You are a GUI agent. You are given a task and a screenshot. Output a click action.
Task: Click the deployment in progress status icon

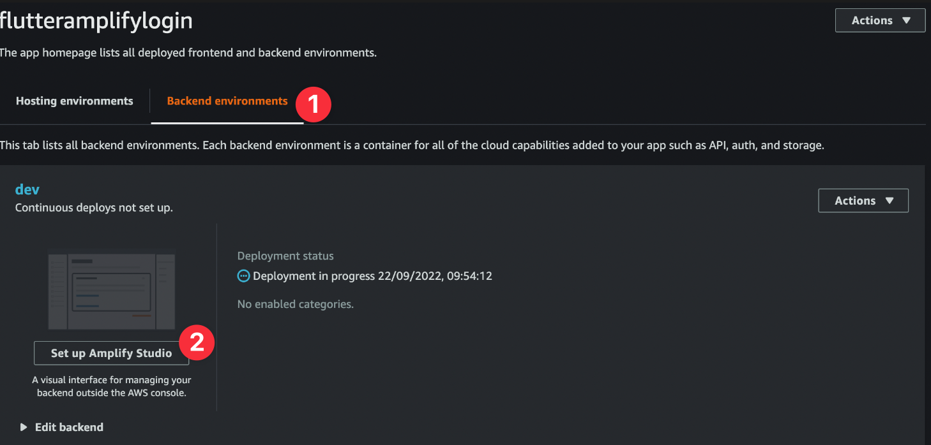point(243,276)
